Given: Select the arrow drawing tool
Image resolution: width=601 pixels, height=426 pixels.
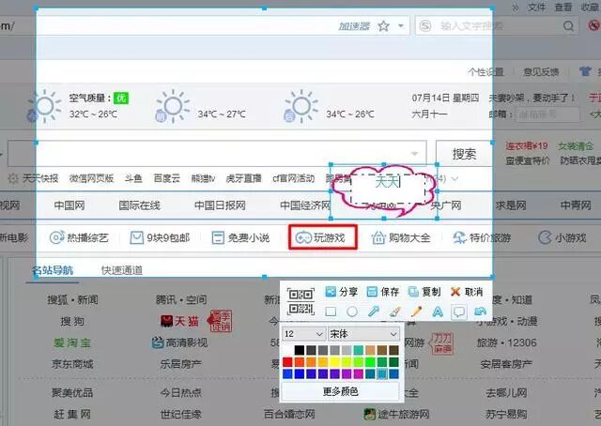Looking at the screenshot, I should click(x=374, y=312).
